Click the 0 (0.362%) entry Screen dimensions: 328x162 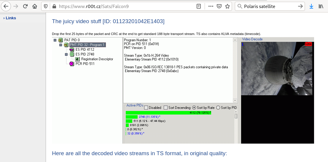point(135,129)
